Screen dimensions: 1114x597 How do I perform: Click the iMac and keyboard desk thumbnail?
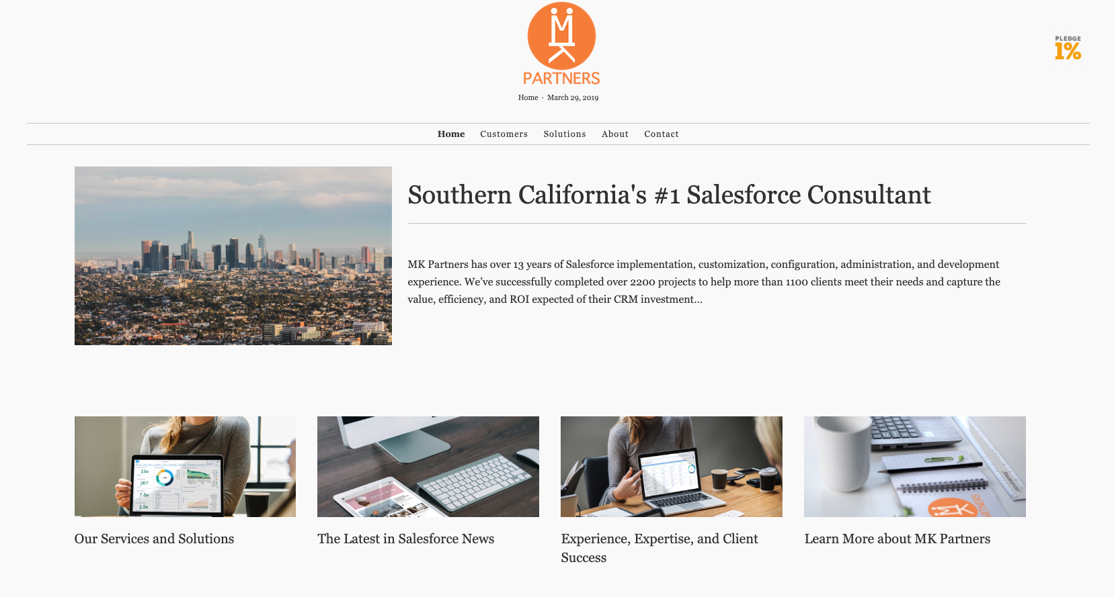pos(428,467)
